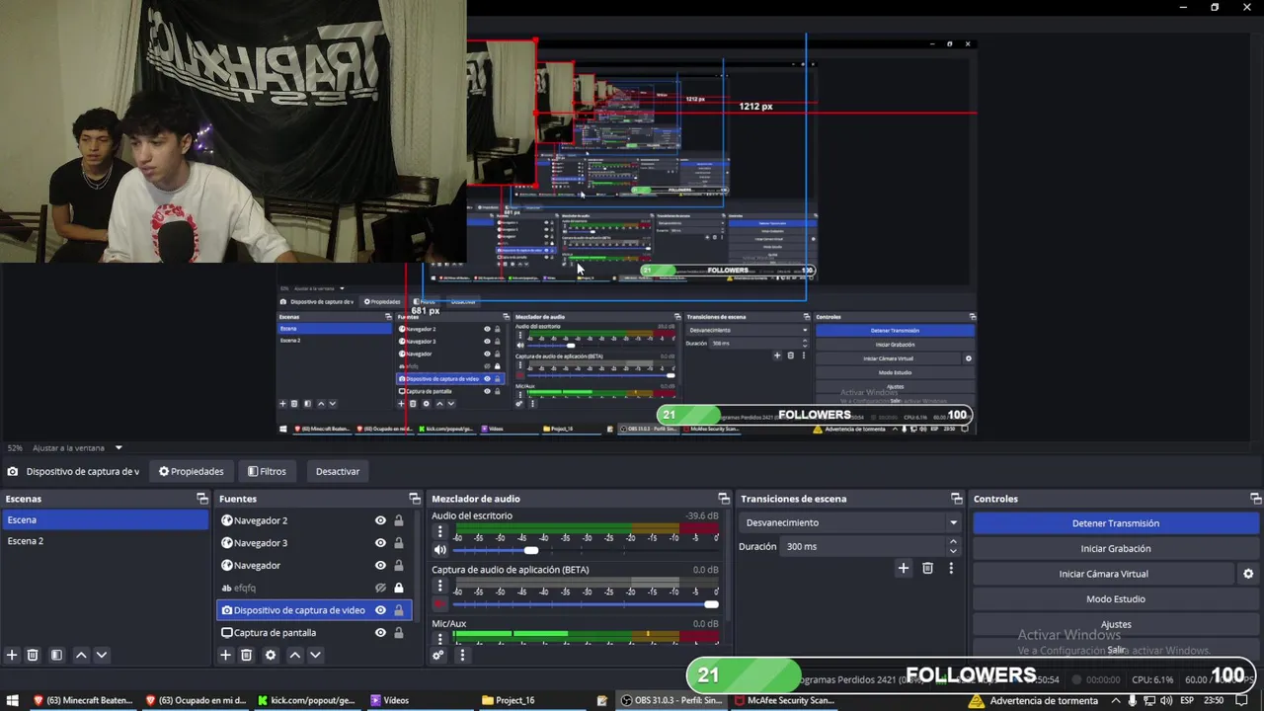This screenshot has width=1264, height=711.
Task: Open the audio mixer three-dot menu at the bottom
Action: click(x=461, y=655)
